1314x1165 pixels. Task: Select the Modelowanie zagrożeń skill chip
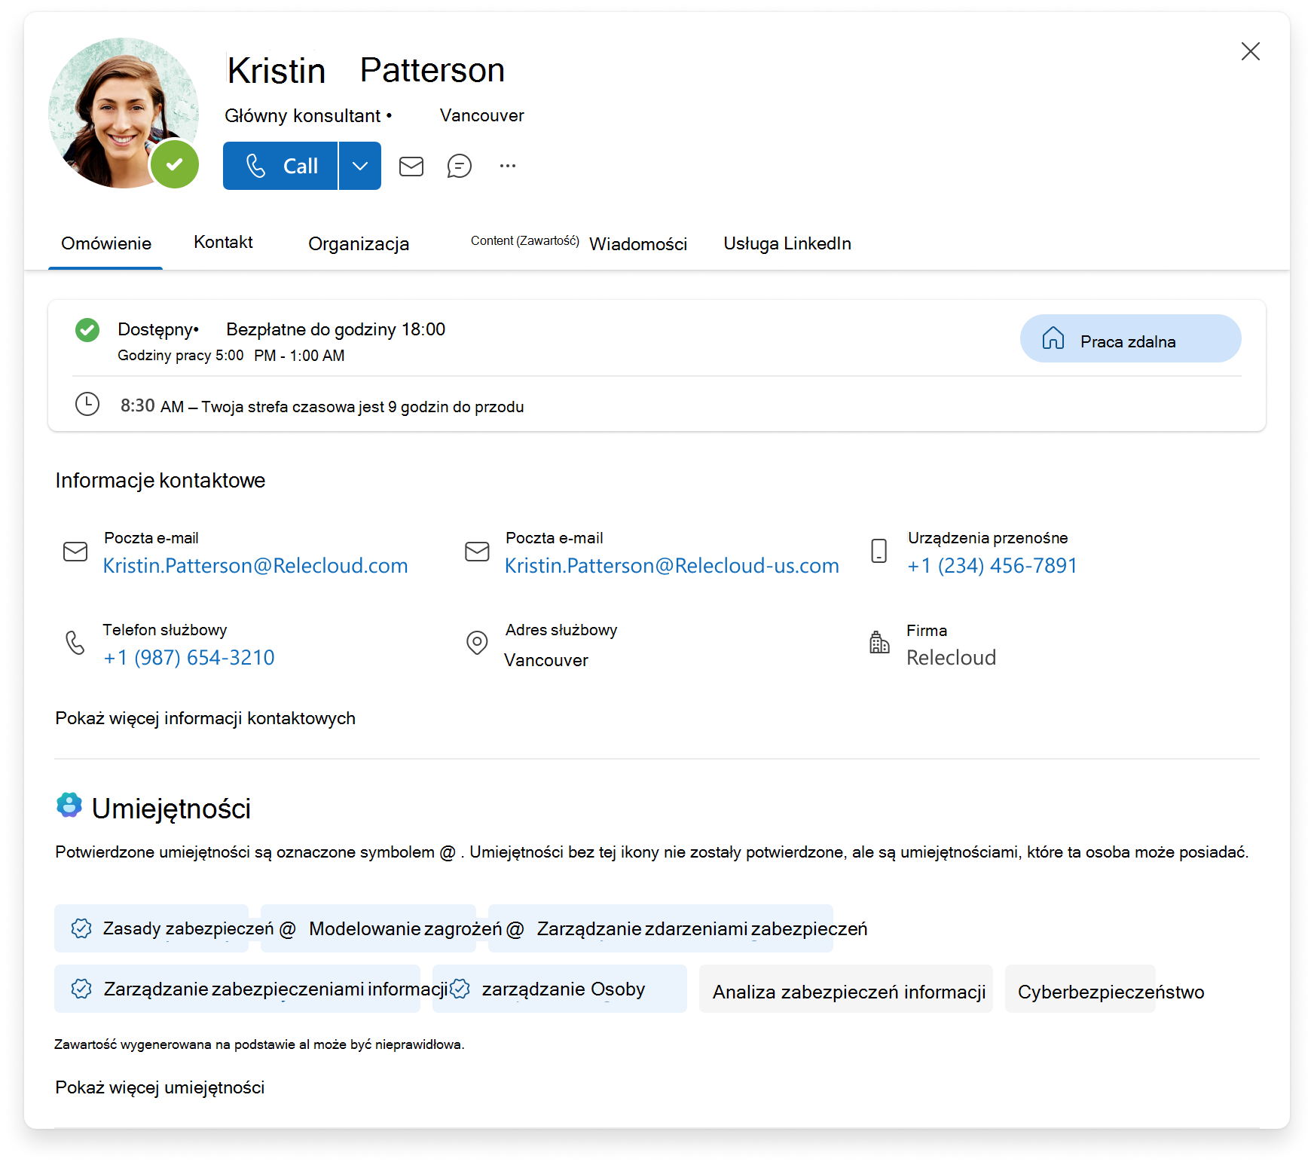368,928
